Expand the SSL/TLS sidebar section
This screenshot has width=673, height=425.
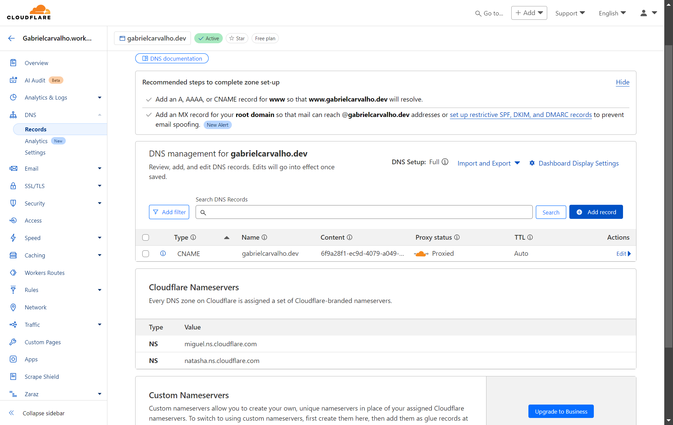pos(100,186)
